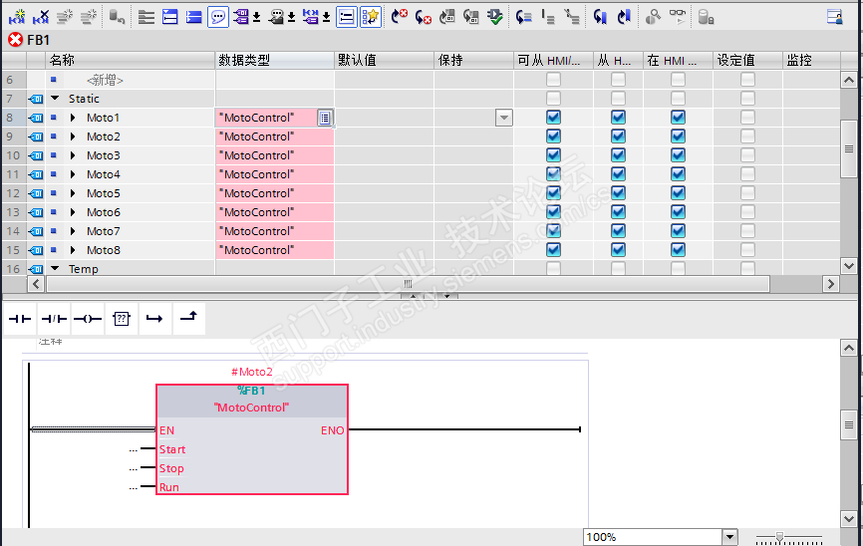The width and height of the screenshot is (863, 546).
Task: Click the 100% zoom input field
Action: (x=653, y=537)
